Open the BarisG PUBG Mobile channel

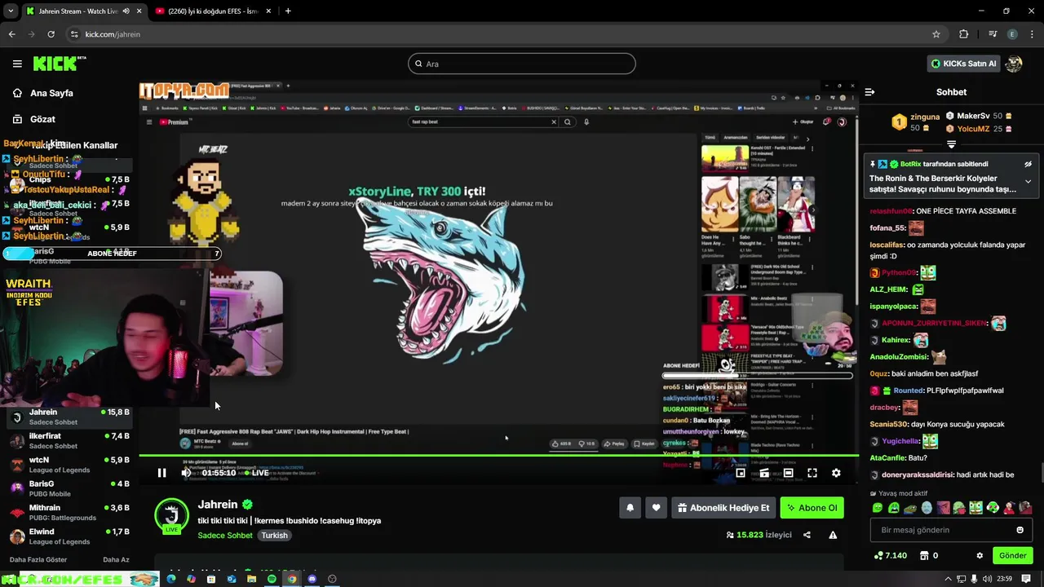pyautogui.click(x=69, y=488)
